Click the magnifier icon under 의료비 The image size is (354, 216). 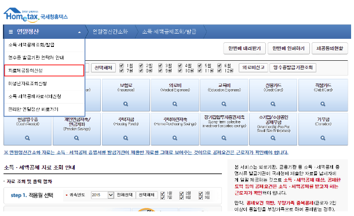(x=175, y=104)
